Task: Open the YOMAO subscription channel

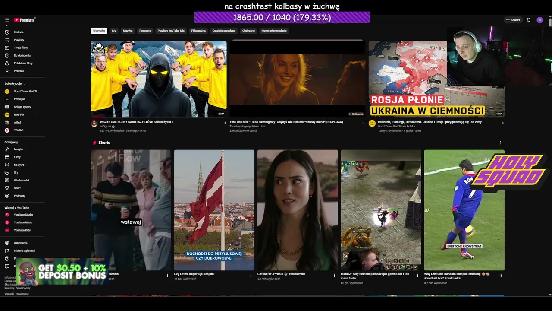Action: [19, 130]
